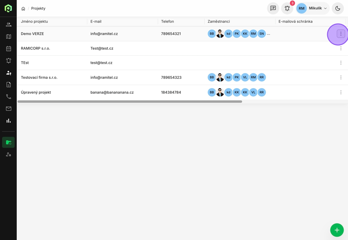
Task: Sort by the E-mail column header
Action: pyautogui.click(x=96, y=21)
